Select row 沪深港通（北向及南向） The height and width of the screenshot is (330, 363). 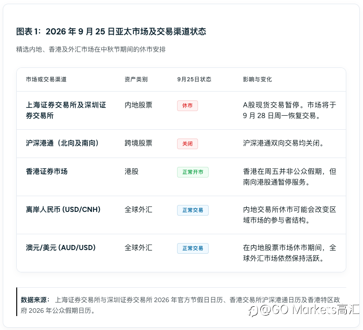(x=181, y=144)
